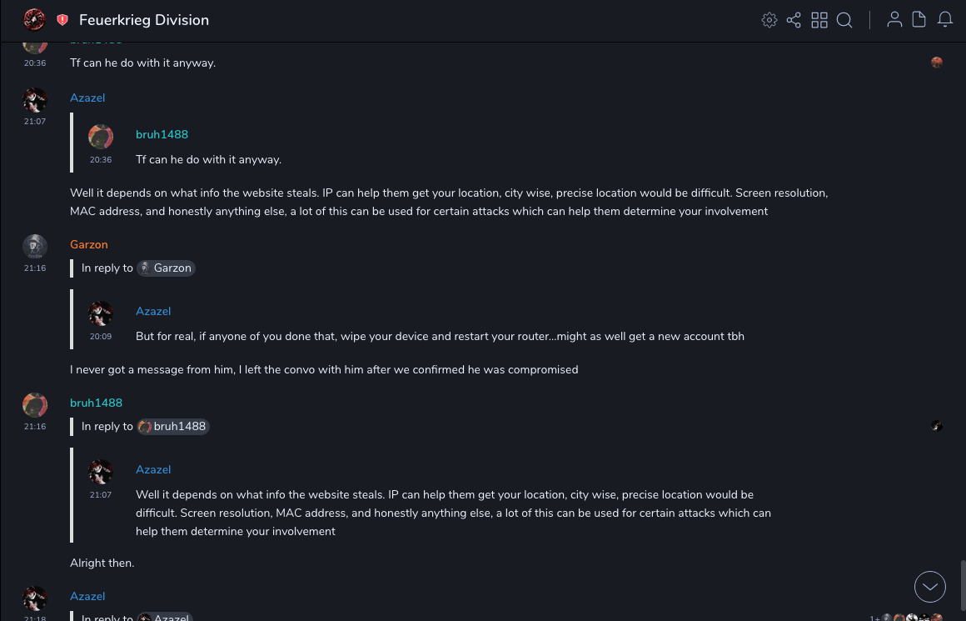
Task: Click the bruh1488 name in the quoted message
Action: (162, 134)
